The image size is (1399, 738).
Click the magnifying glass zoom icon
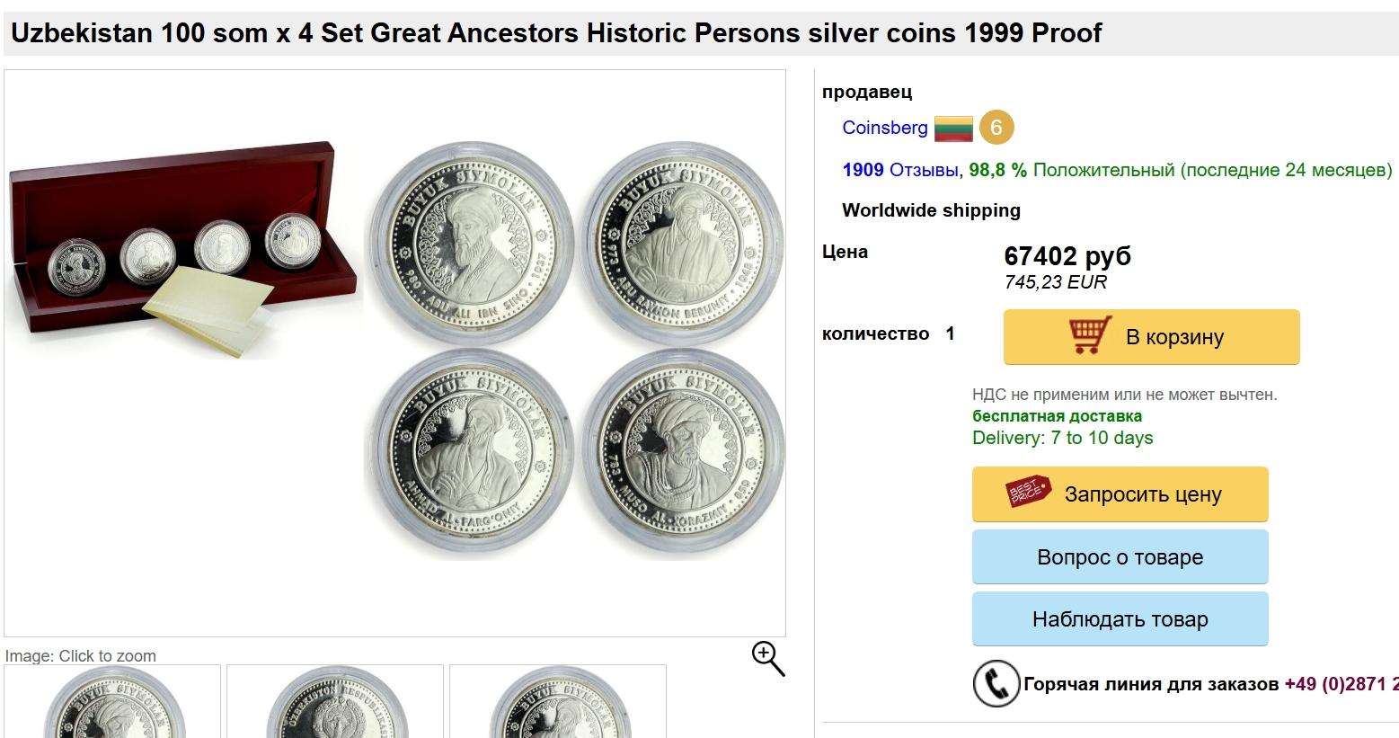coord(768,659)
